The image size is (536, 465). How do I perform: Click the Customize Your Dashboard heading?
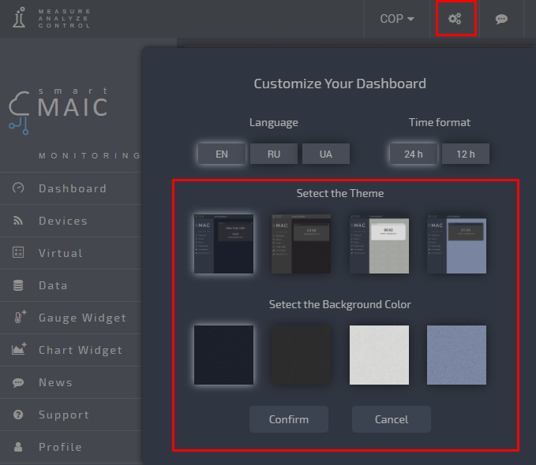[x=339, y=84]
